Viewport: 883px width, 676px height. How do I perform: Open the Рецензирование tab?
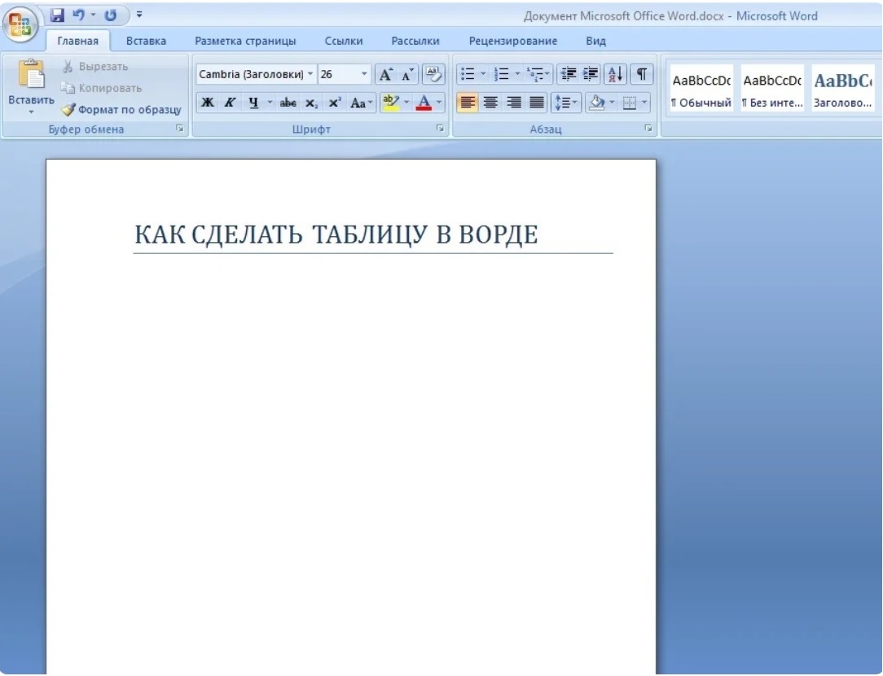click(x=512, y=41)
